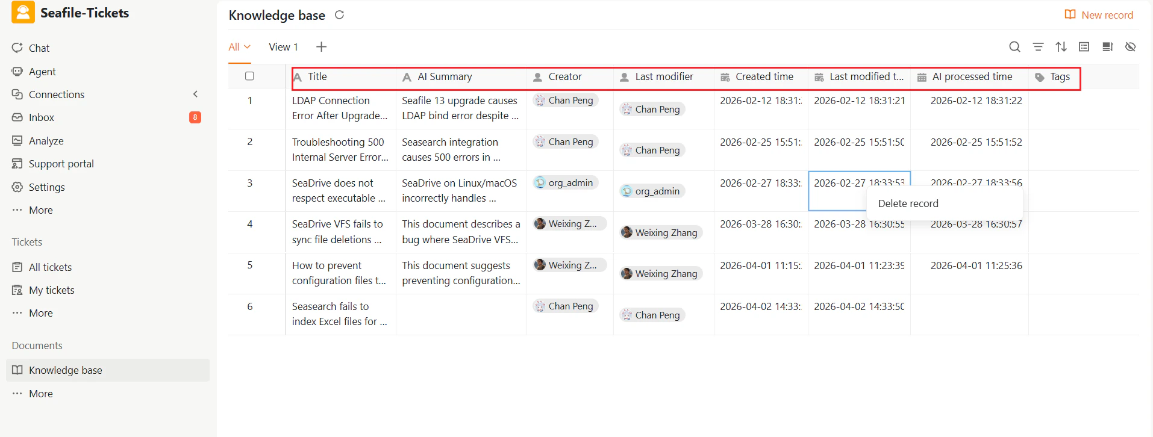Open Connections in the sidebar
Image resolution: width=1153 pixels, height=437 pixels.
(56, 95)
